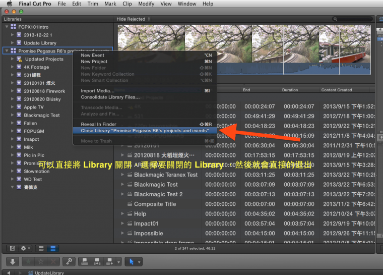Screen dimensions: 383x275
Task: Choose Consolidate Library Files… menu item
Action: (x=145, y=97)
